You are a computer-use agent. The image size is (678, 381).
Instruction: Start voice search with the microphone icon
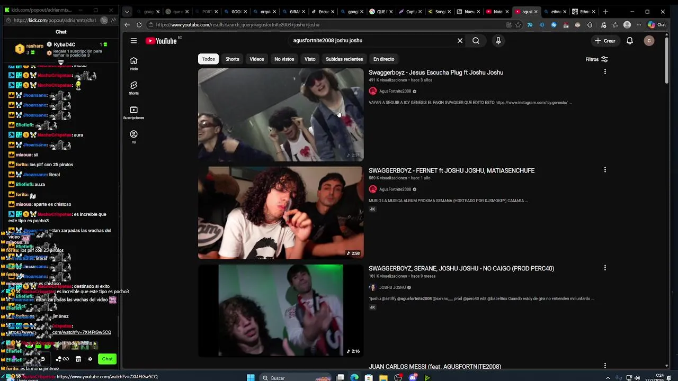click(x=498, y=41)
